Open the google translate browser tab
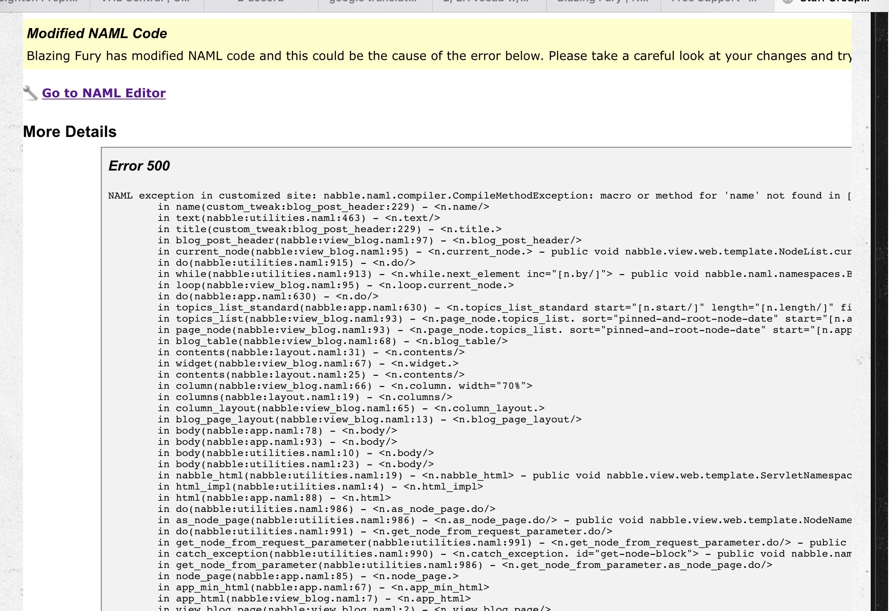Screen dimensions: 889x611 pyautogui.click(x=375, y=3)
